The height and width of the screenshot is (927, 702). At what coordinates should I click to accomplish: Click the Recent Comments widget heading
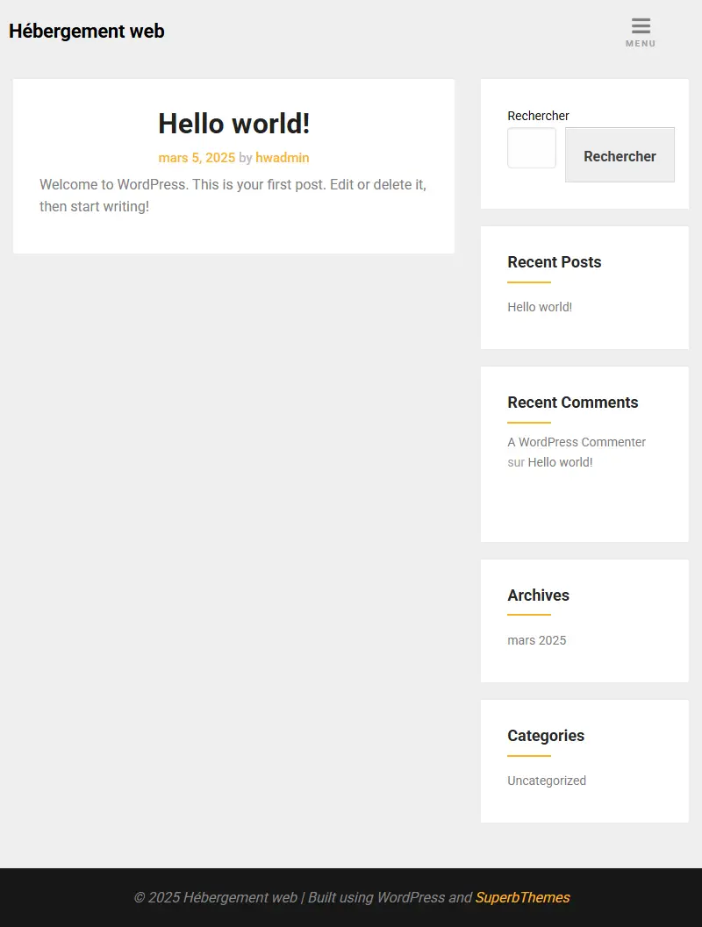[x=572, y=402]
